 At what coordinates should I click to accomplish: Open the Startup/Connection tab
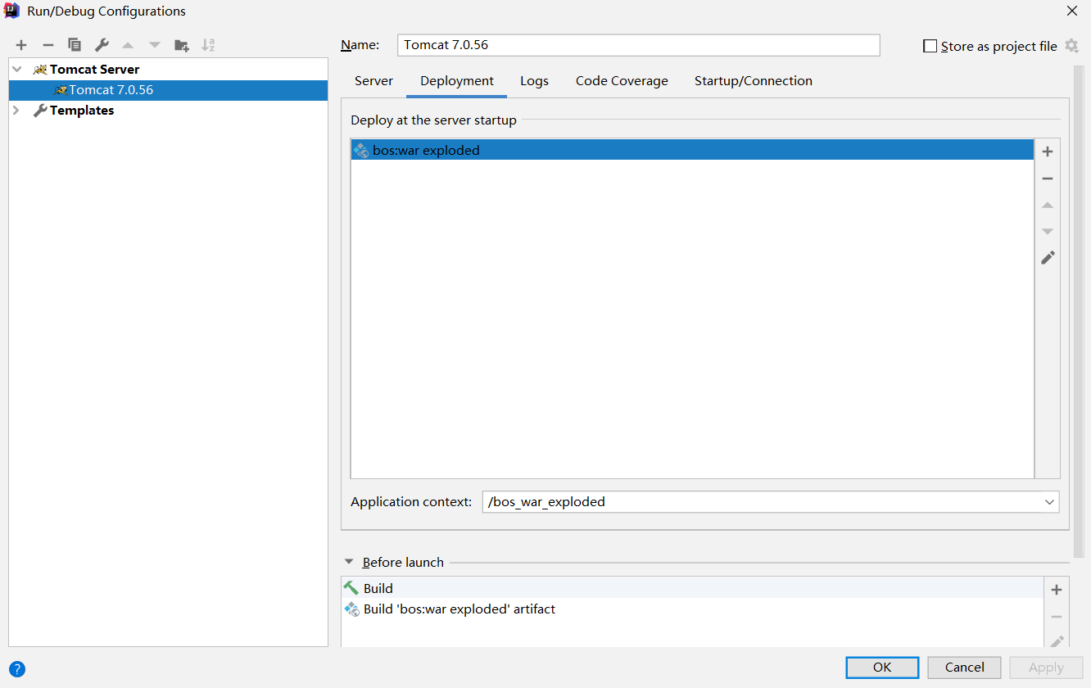(754, 81)
